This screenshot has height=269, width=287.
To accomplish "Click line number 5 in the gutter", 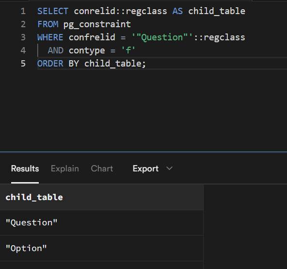I will (23, 64).
